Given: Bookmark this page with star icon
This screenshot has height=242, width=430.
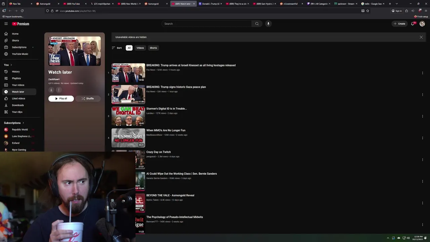Looking at the screenshot, I should [368, 11].
